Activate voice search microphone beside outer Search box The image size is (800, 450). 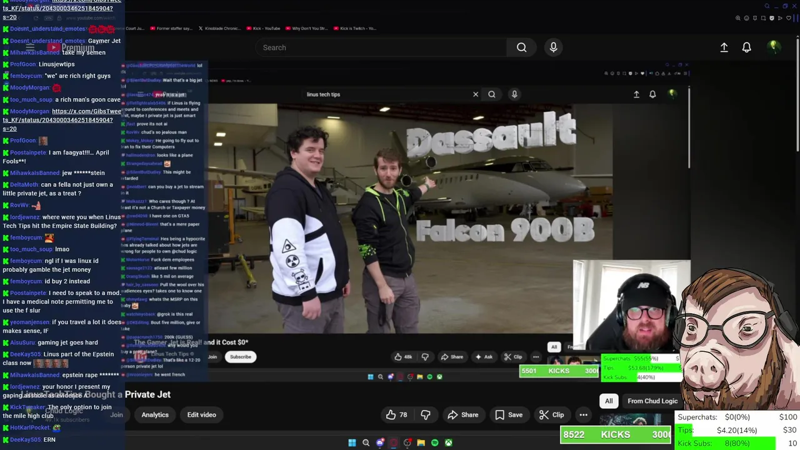click(553, 47)
